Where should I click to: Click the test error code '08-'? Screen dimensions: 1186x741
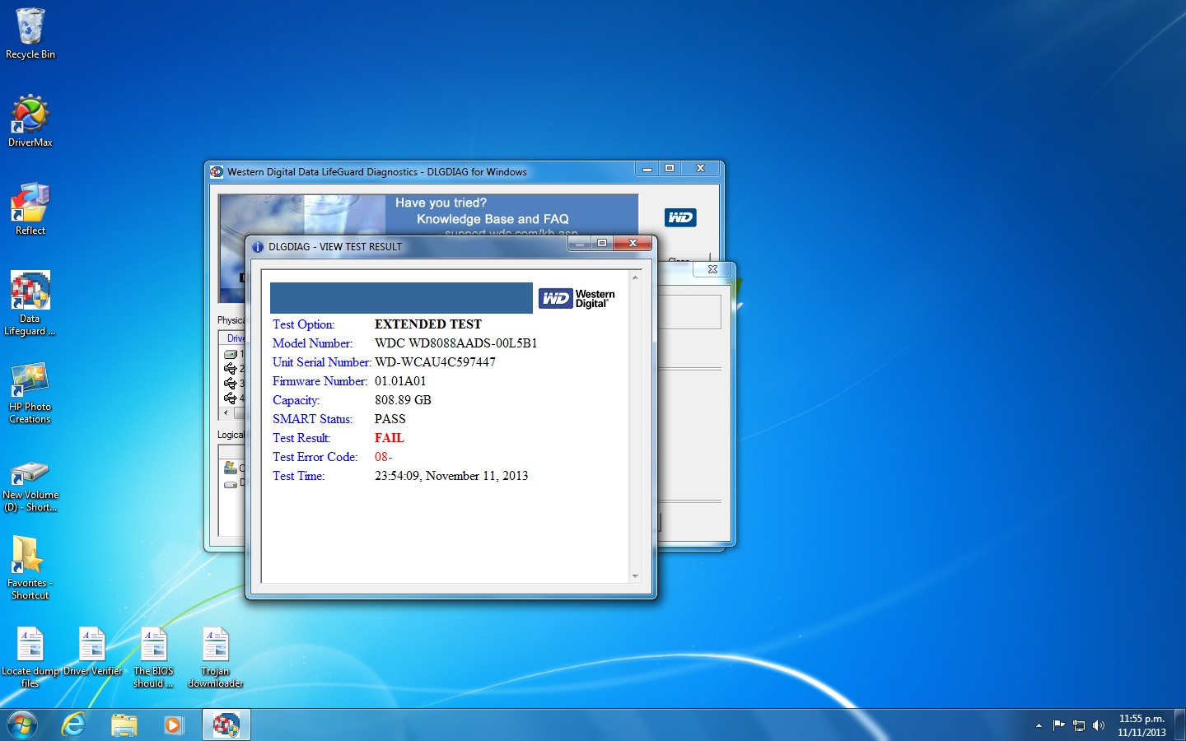[383, 457]
